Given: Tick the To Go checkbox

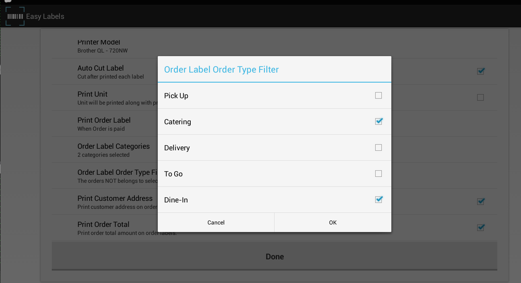Looking at the screenshot, I should [379, 174].
